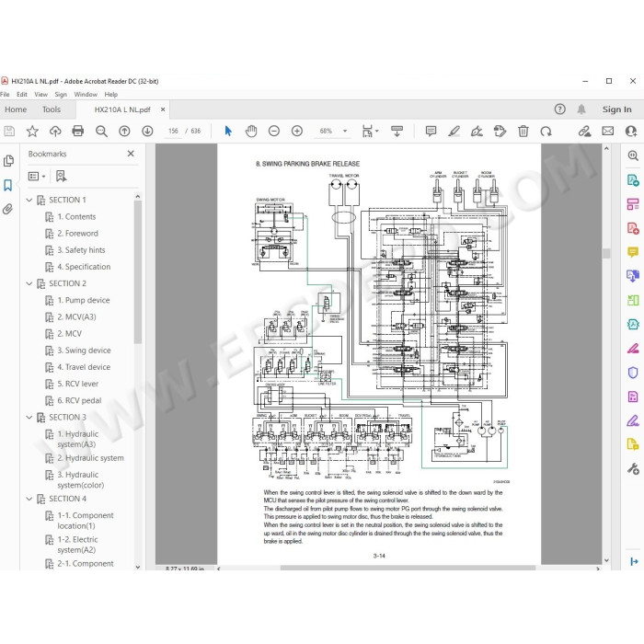
Task: Go to the next page arrow
Action: pyautogui.click(x=147, y=131)
